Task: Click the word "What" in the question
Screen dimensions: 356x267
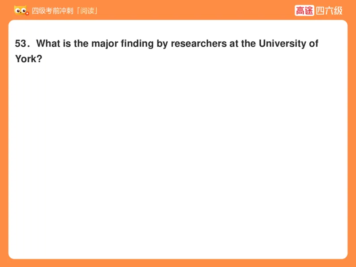Action: coord(47,44)
